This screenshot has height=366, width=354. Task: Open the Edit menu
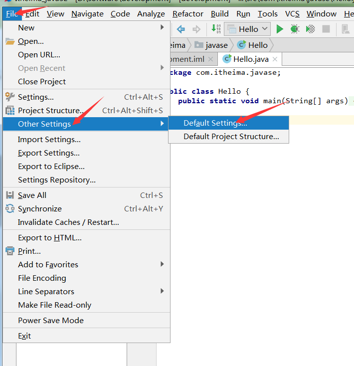32,14
